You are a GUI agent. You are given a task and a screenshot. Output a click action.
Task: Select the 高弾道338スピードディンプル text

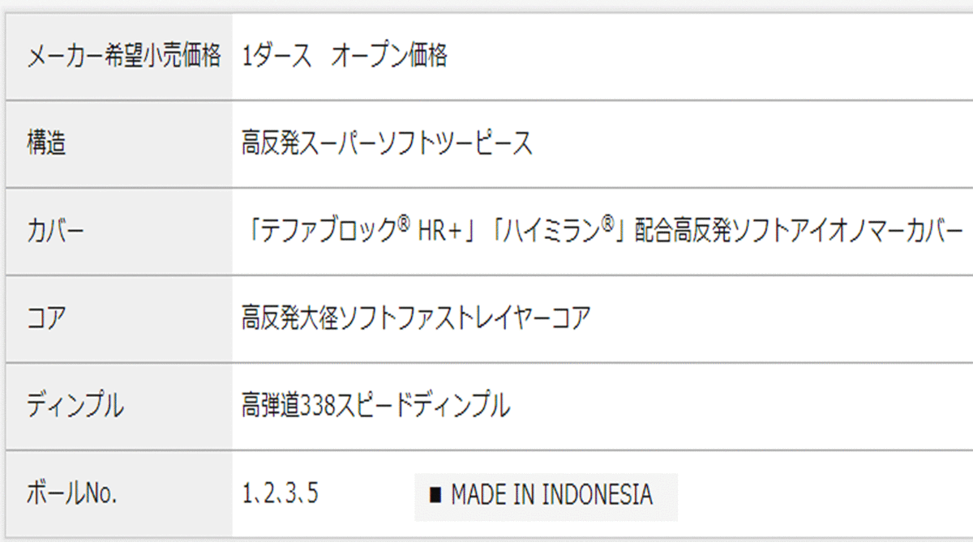(x=375, y=406)
